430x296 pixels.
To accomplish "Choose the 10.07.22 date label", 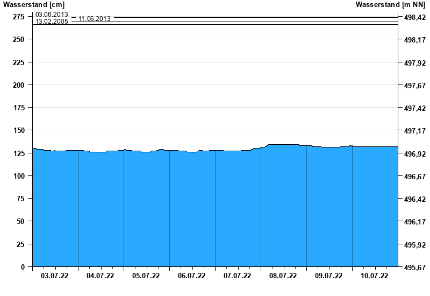I will (x=375, y=276).
